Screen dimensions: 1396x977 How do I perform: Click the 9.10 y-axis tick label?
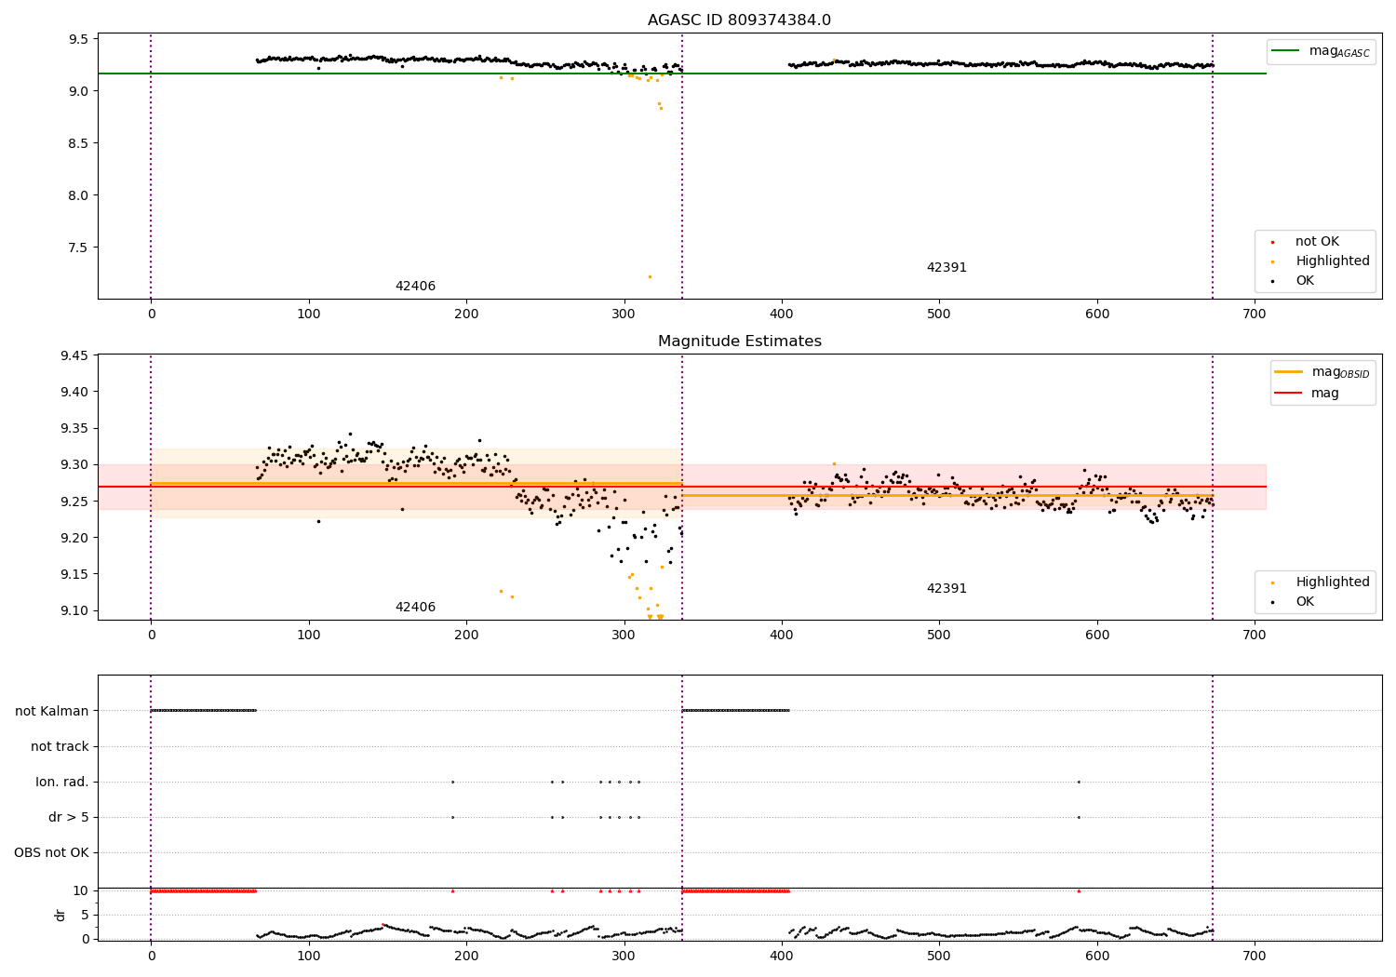75,611
